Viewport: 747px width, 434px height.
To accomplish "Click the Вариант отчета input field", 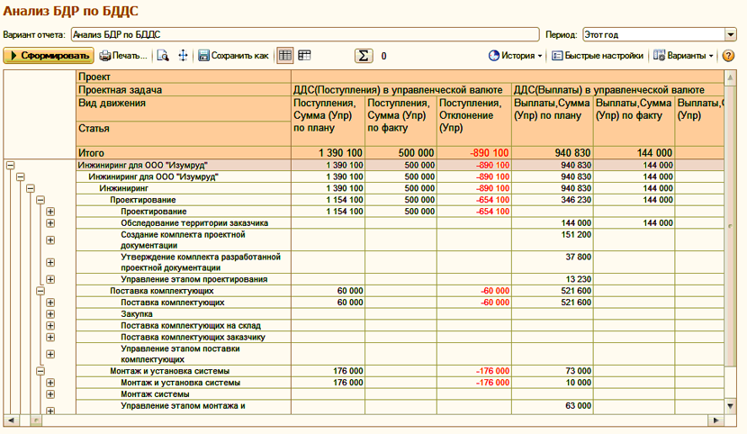I will tap(305, 35).
